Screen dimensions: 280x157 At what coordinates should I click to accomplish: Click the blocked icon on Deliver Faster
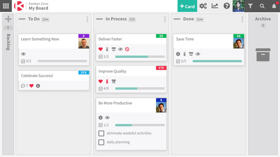[x=127, y=49]
